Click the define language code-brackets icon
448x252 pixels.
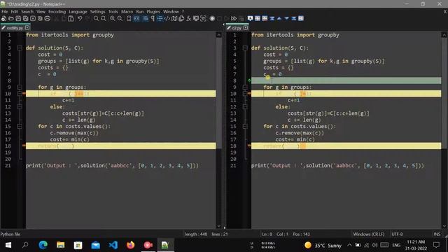tap(167, 19)
